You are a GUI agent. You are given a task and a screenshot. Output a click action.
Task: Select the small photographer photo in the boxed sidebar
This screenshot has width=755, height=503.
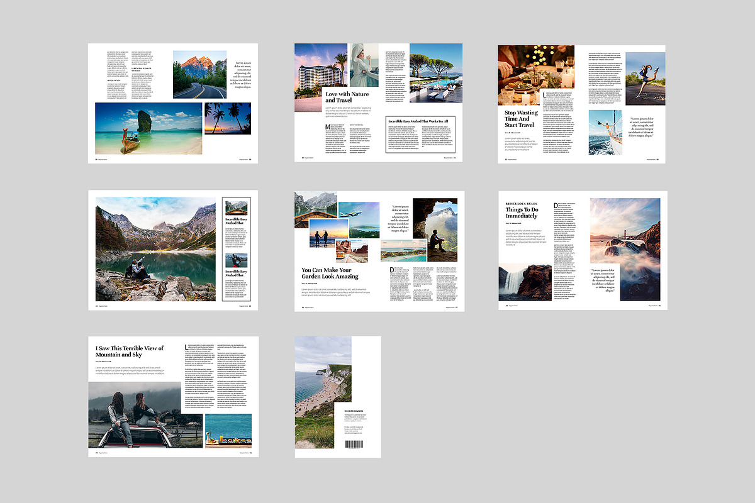click(236, 260)
